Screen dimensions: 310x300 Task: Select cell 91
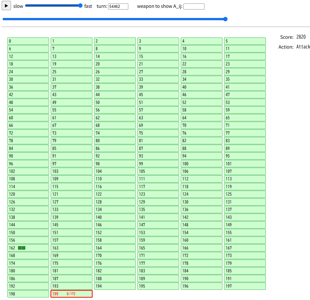click(x=72, y=156)
